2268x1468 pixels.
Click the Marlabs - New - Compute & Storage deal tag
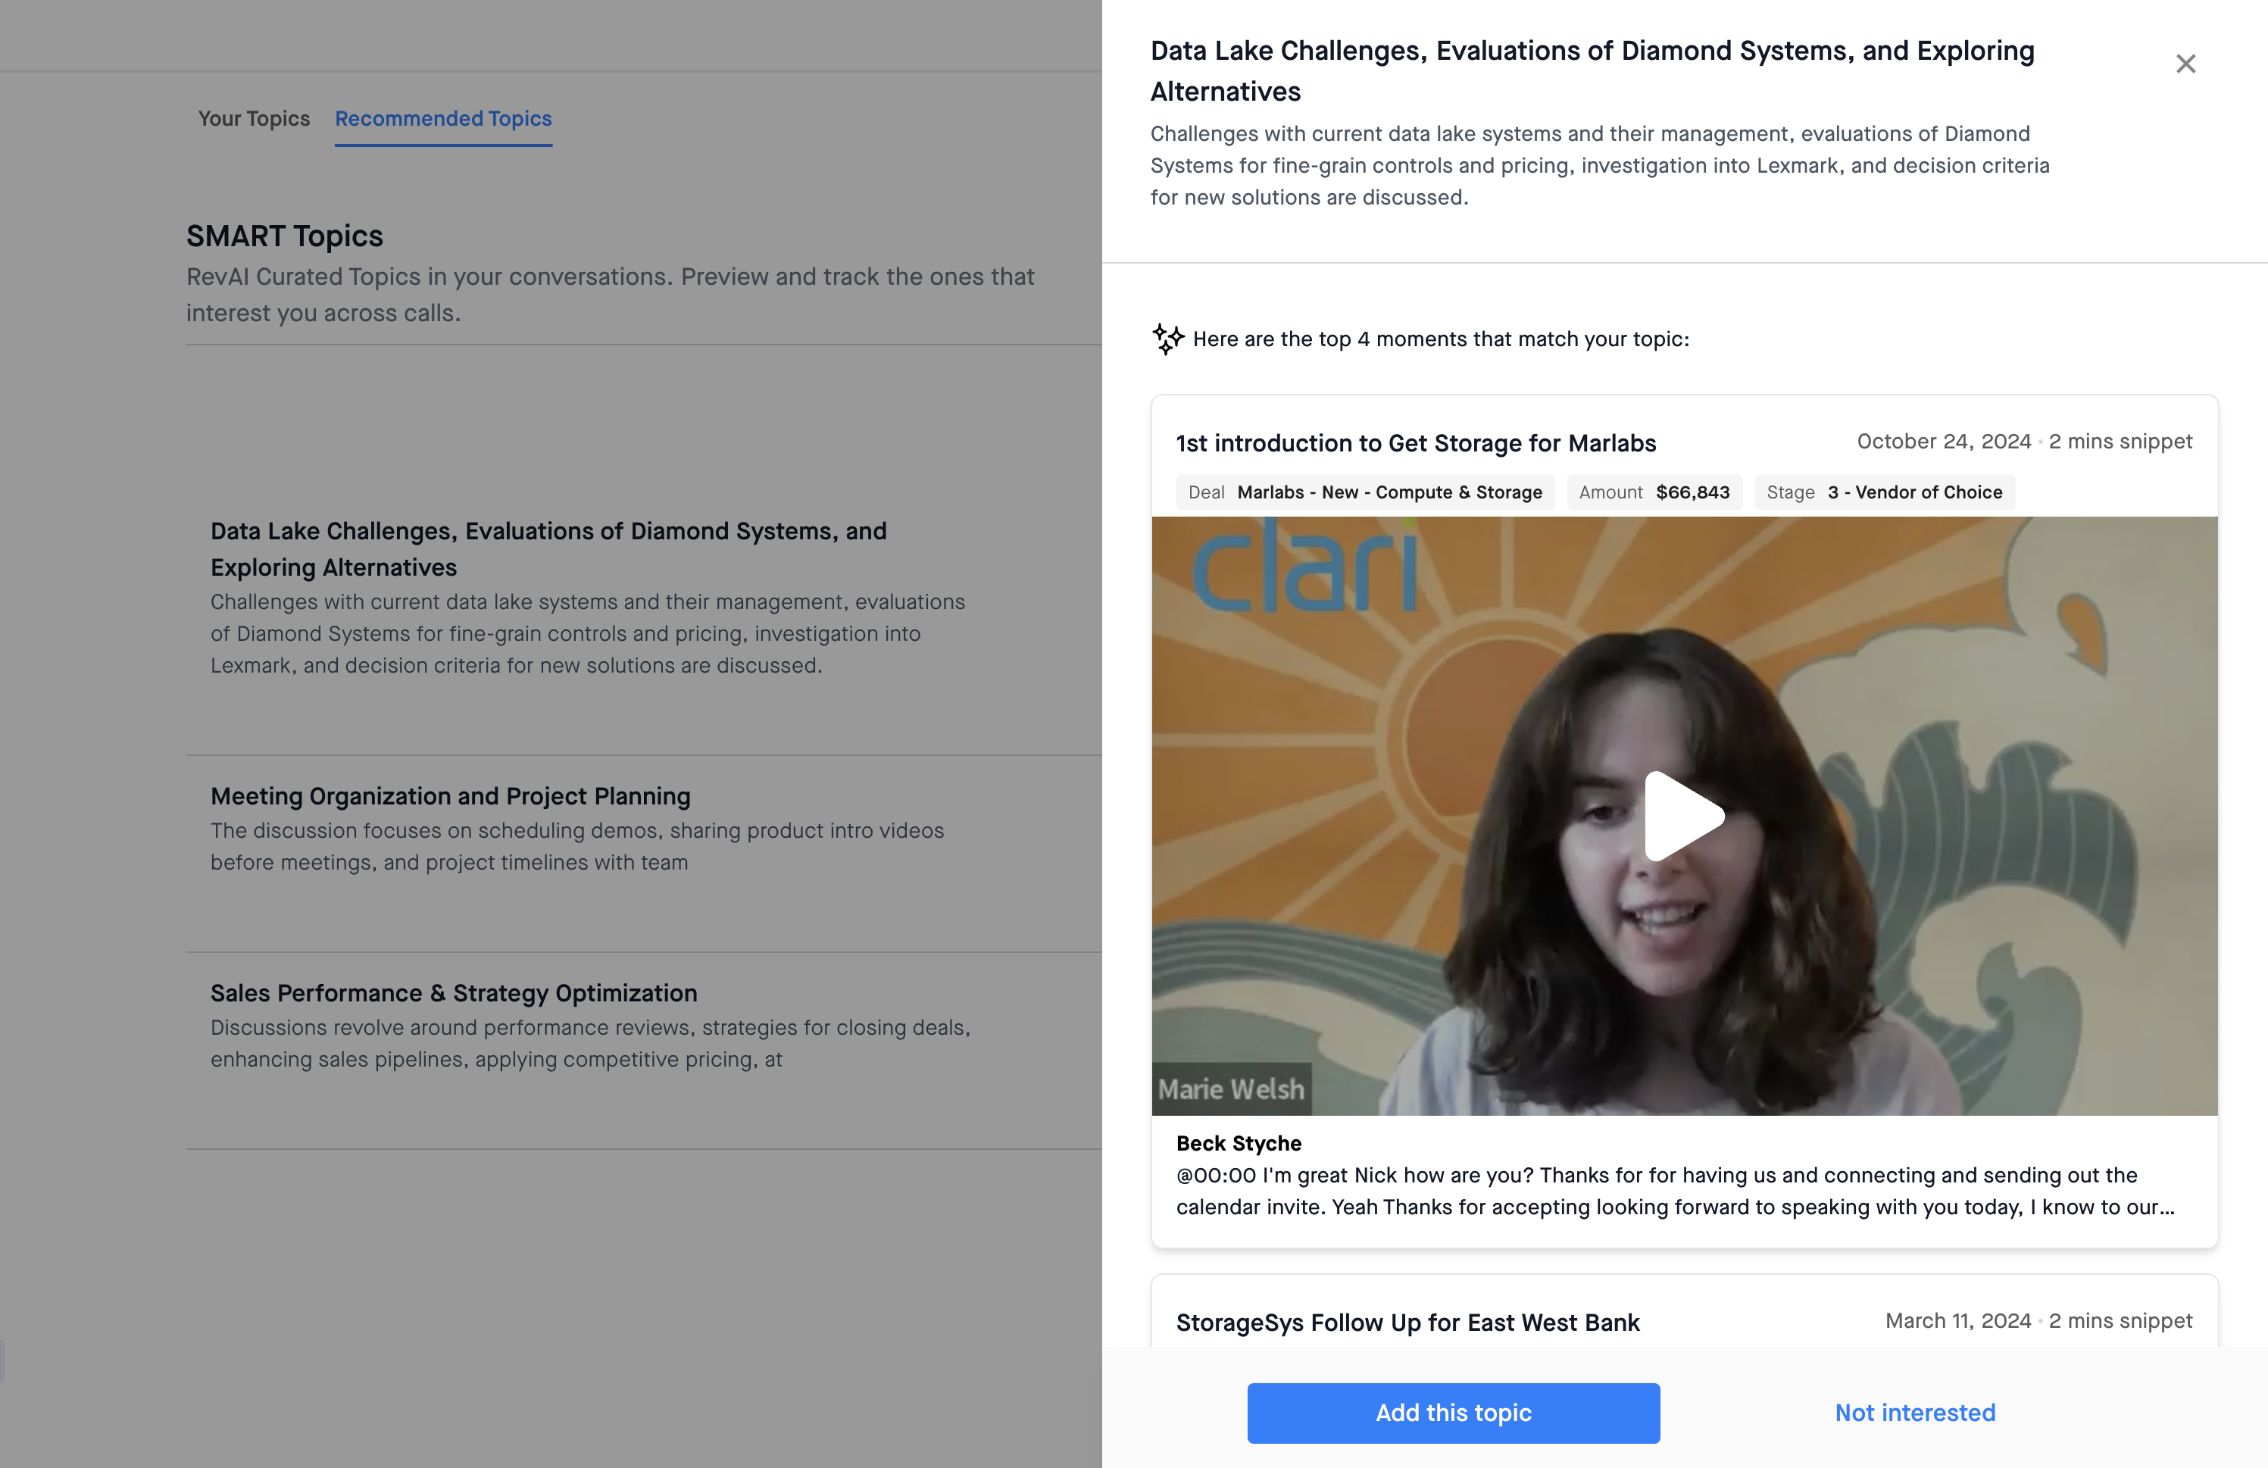tap(1364, 492)
